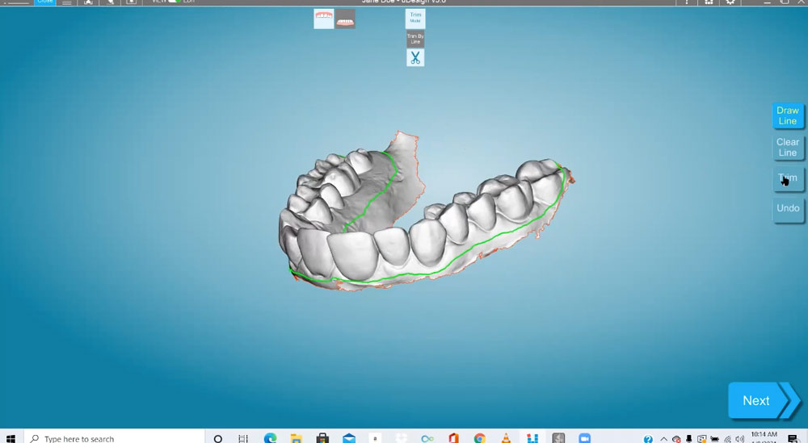808x443 pixels.
Task: Choose the Trim By Line option
Action: point(415,39)
